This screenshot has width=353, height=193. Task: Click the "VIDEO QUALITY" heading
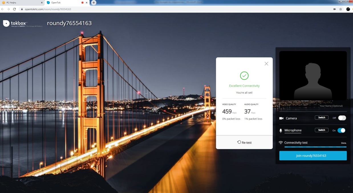(229, 104)
